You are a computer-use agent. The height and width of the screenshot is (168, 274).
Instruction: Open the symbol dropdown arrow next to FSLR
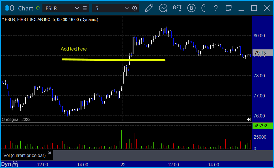(77, 8)
